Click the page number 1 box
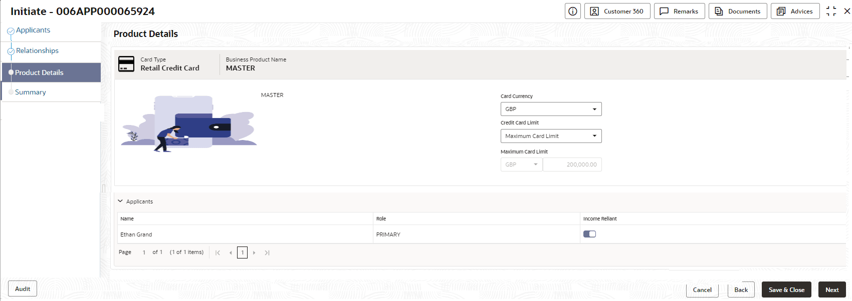 pyautogui.click(x=243, y=253)
